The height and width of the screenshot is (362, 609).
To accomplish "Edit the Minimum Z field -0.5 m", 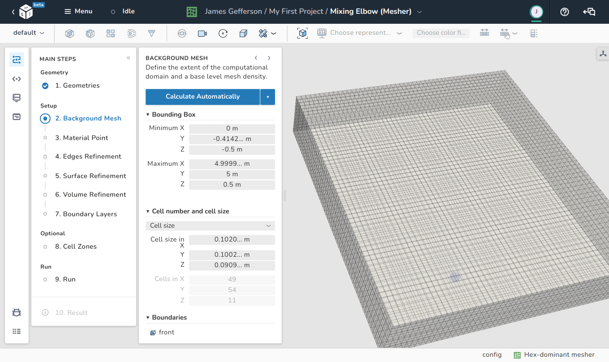I will coord(232,150).
